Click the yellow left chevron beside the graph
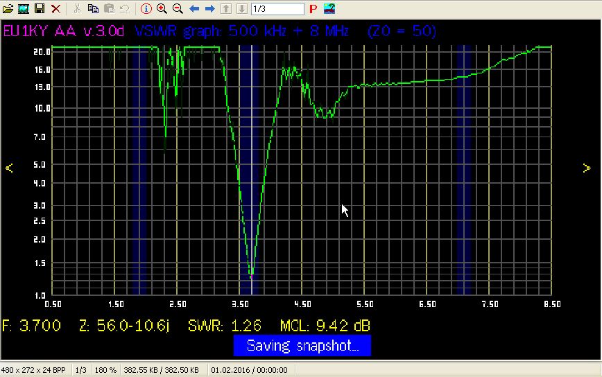602x377 pixels. coord(9,168)
